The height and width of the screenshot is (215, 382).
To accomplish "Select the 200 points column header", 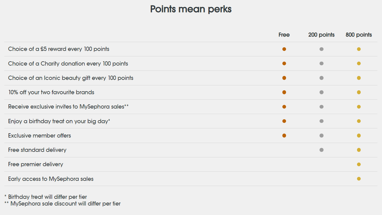I will tap(321, 35).
